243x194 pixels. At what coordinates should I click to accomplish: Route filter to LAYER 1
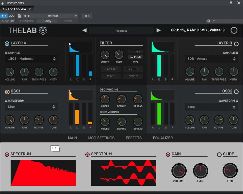click(x=111, y=69)
